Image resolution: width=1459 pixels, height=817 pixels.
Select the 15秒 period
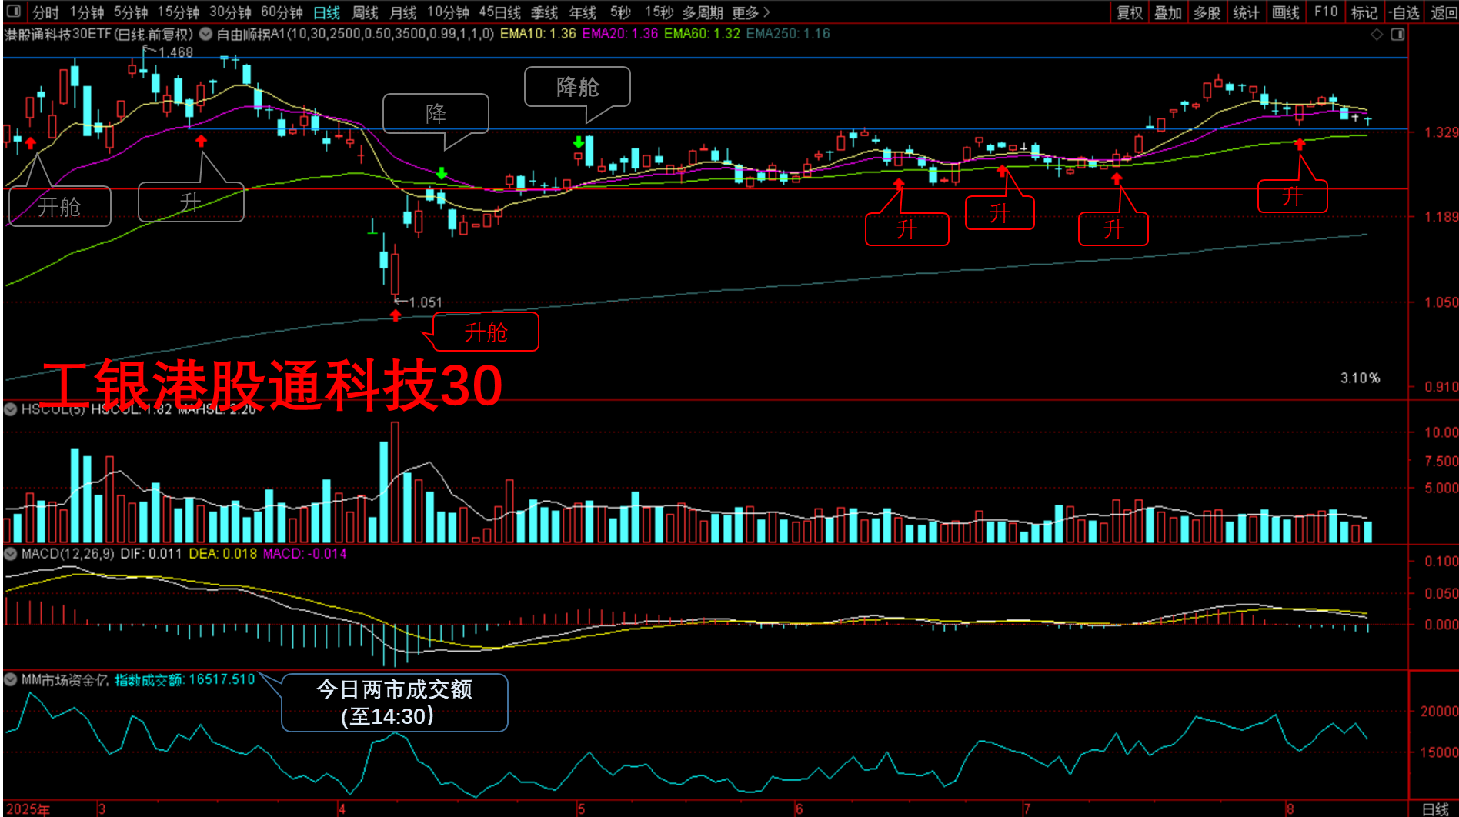(659, 12)
